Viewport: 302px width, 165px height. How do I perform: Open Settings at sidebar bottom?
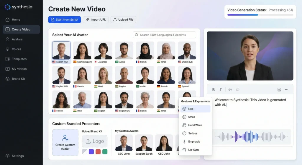[21, 156]
